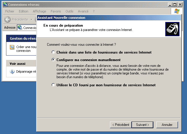Viewport: 187px width, 134px height.
Task: Click the Dépannage réseau info icon
Action: 12,71
